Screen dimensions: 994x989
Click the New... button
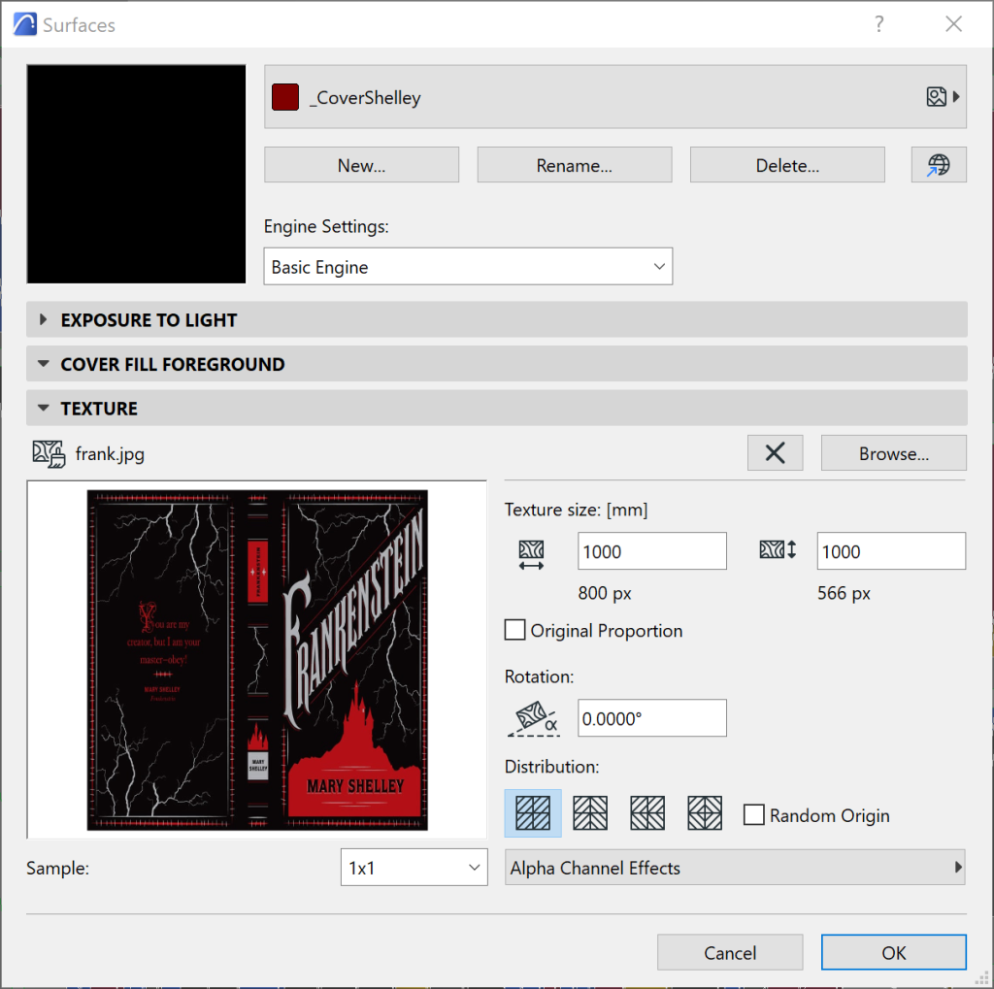[x=361, y=165]
